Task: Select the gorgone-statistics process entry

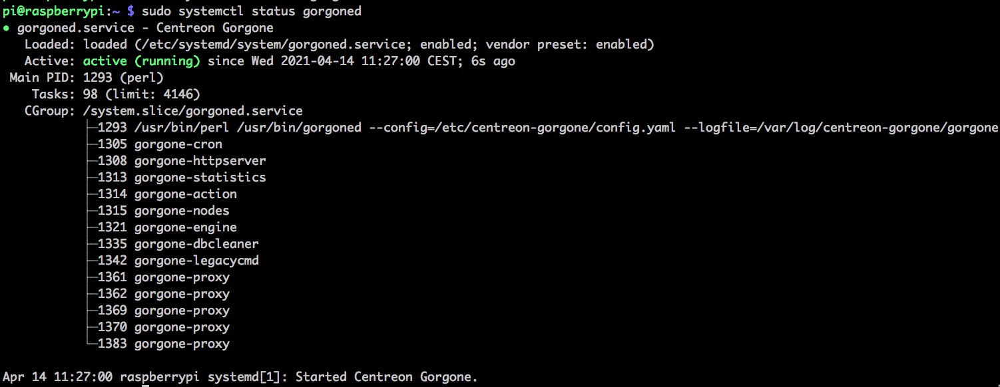Action: 200,178
